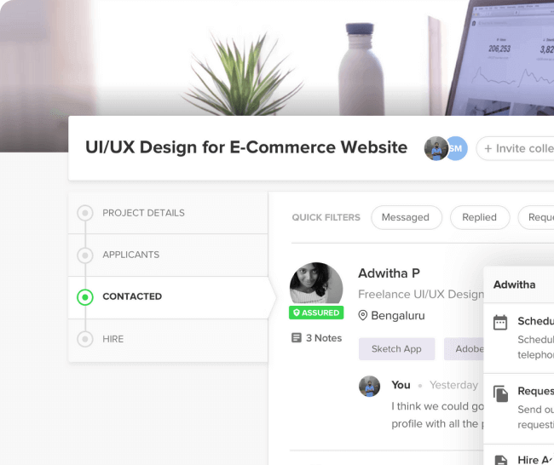Click the green ASSURED badge

tap(316, 313)
